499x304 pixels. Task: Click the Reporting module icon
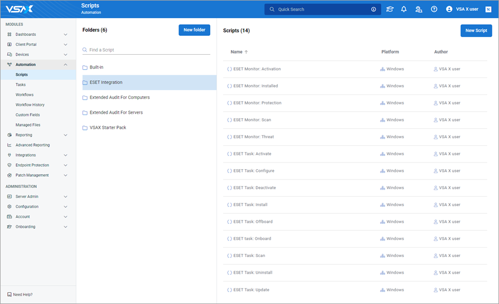pyautogui.click(x=9, y=135)
